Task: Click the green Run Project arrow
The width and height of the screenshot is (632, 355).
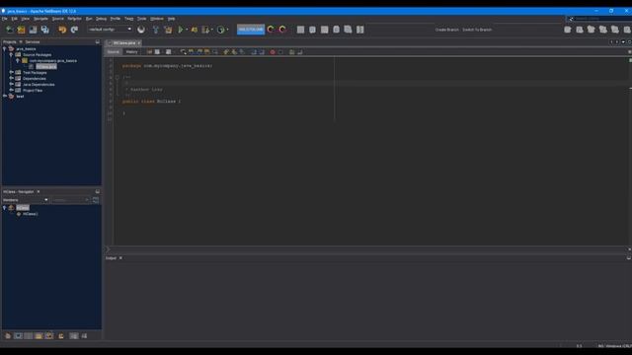Action: pos(181,30)
